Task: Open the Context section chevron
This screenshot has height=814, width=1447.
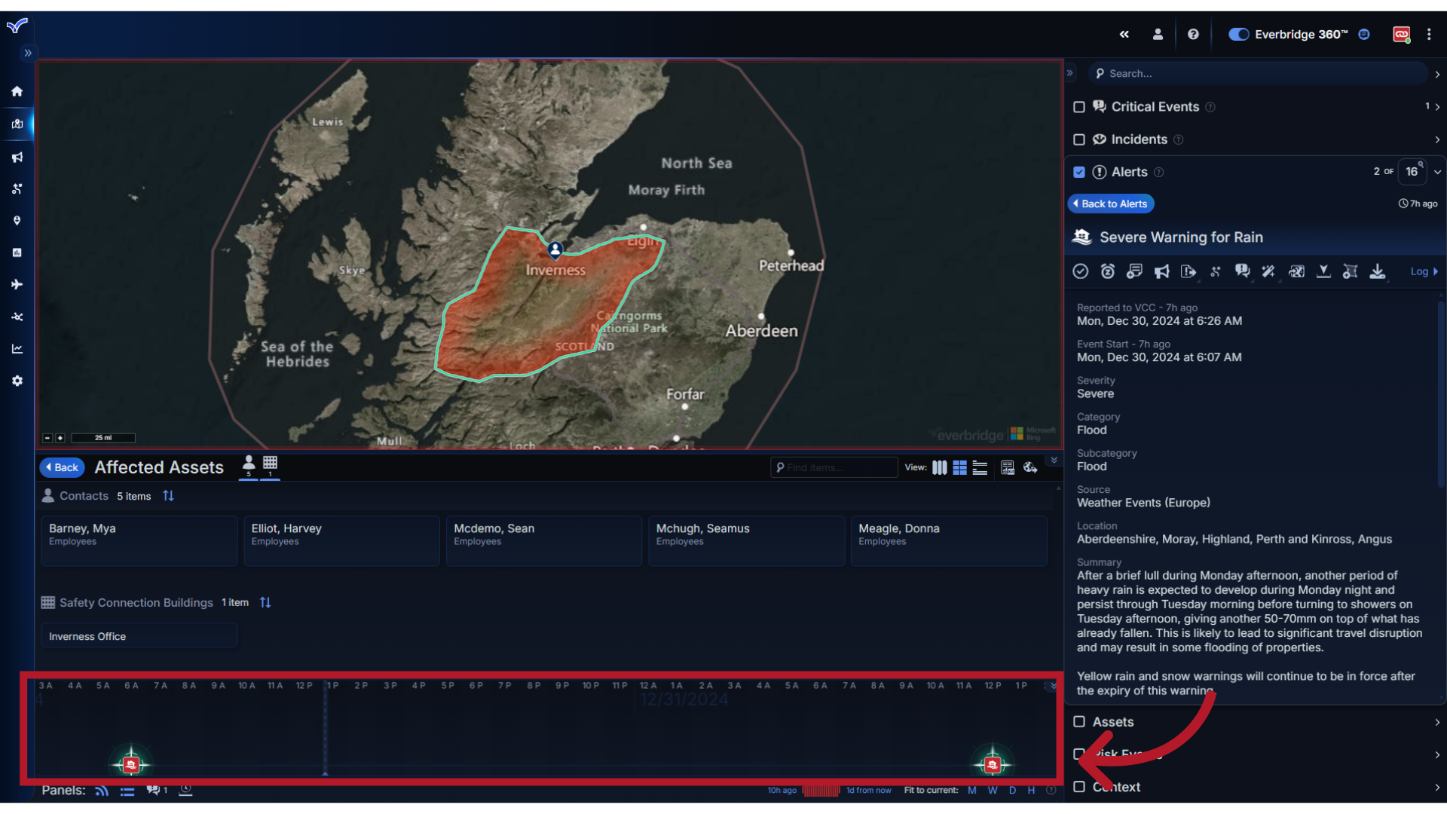Action: click(1436, 787)
